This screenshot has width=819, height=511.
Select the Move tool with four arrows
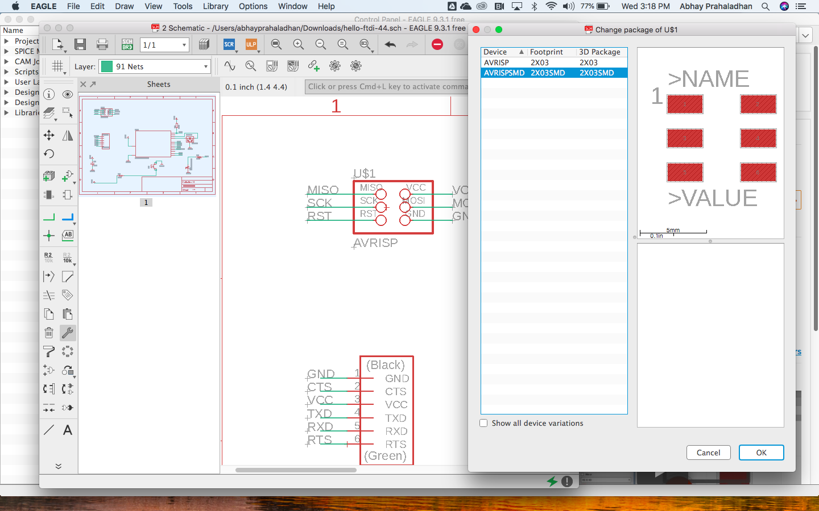pyautogui.click(x=49, y=135)
